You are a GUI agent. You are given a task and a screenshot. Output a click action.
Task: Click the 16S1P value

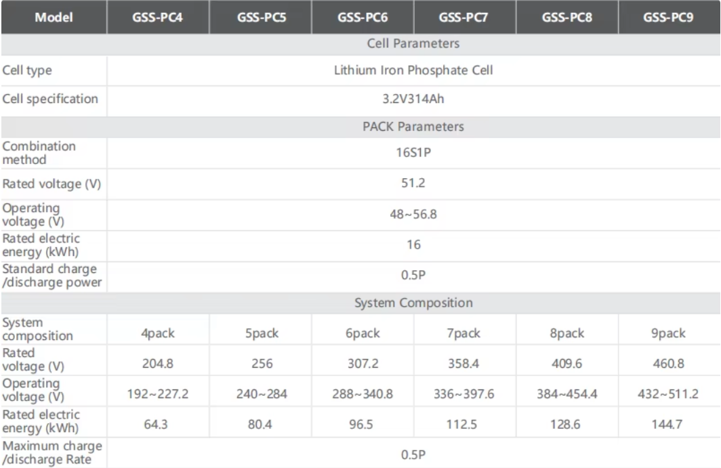[x=413, y=152]
